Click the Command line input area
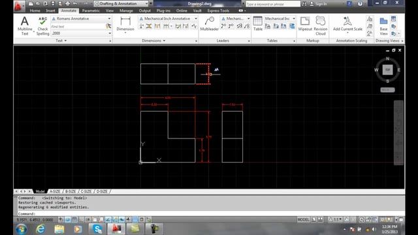The width and height of the screenshot is (418, 235). pos(210,213)
